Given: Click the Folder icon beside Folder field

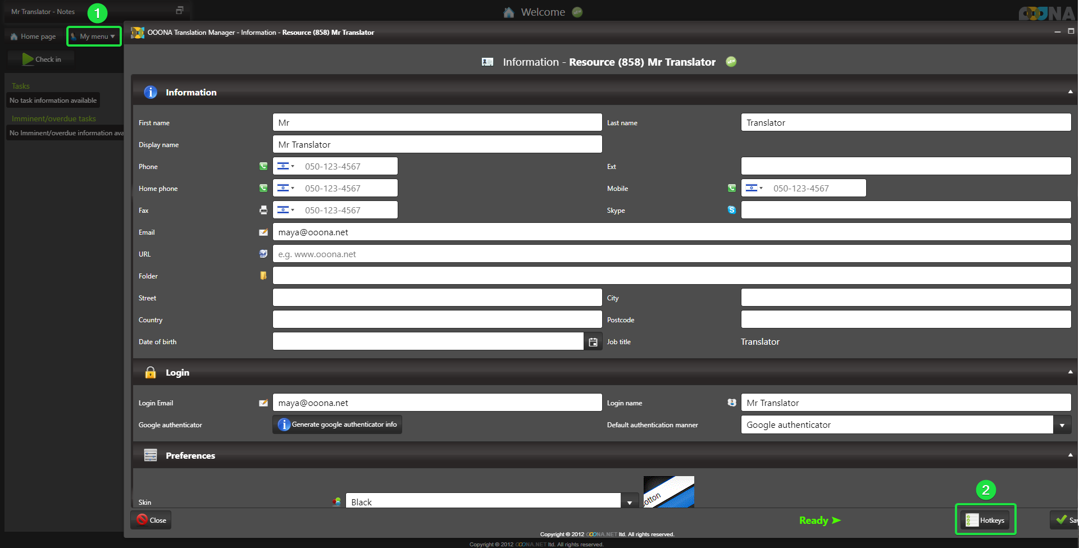Looking at the screenshot, I should [263, 276].
